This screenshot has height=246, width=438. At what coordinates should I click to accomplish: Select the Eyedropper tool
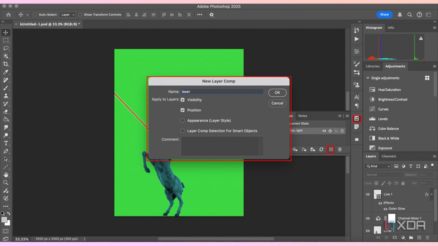point(6,72)
